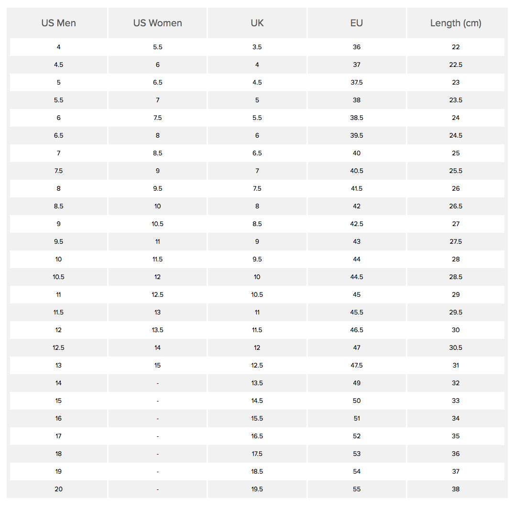Select UK size 19.5 cell
The image size is (513, 509).
tap(257, 489)
